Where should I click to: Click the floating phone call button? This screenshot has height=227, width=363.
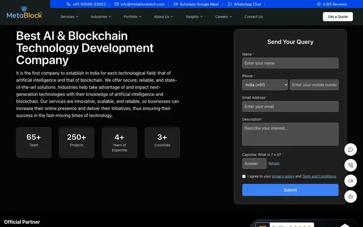pyautogui.click(x=351, y=165)
